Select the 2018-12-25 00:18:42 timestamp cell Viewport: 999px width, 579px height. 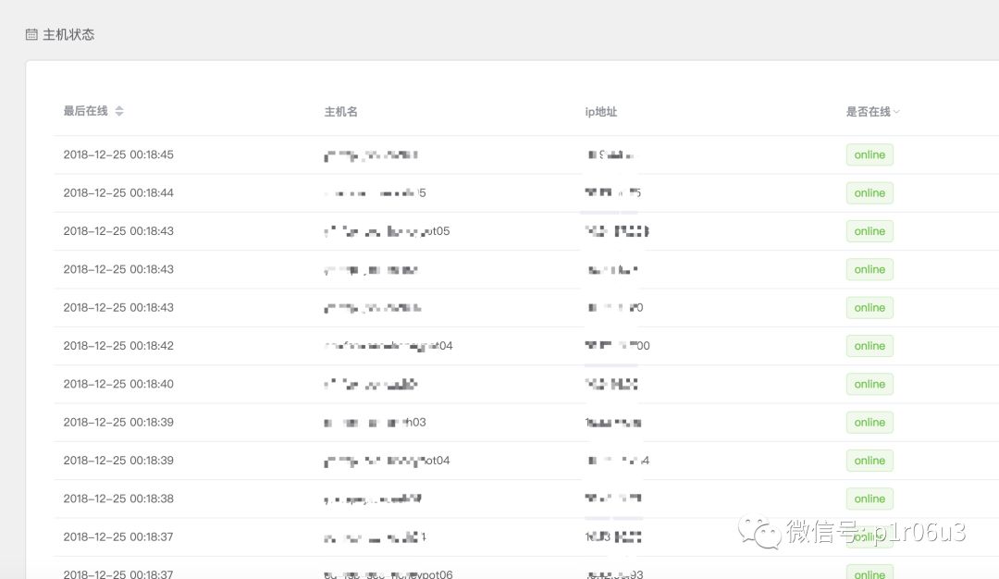(x=118, y=346)
